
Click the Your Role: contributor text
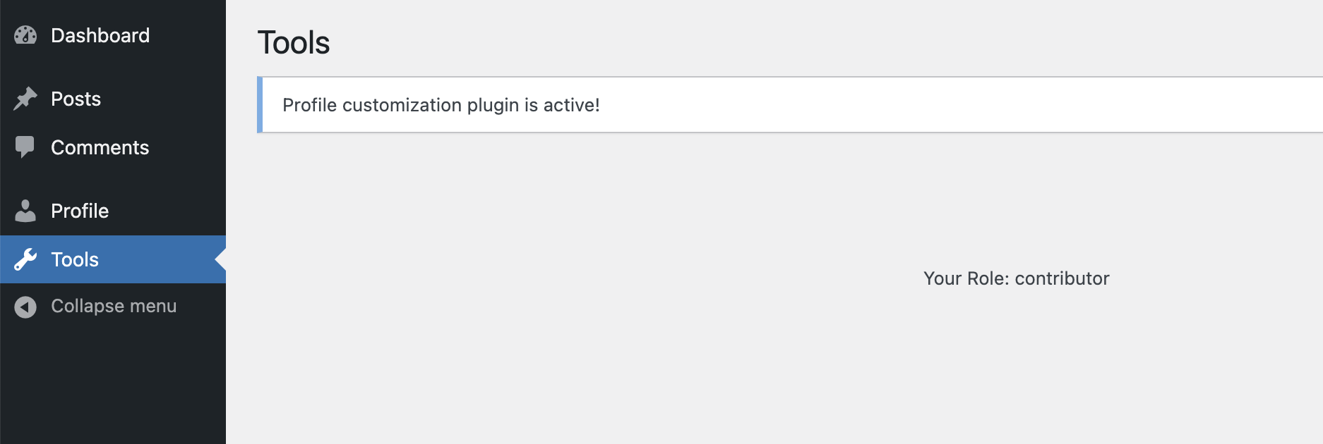[x=1017, y=278]
